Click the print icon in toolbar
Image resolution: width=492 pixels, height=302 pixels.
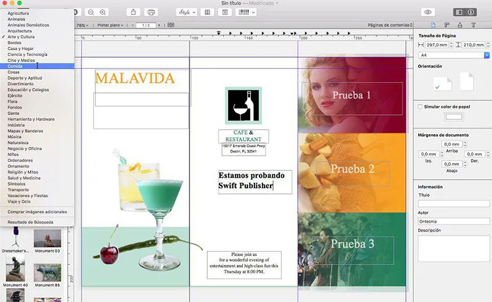(151, 12)
